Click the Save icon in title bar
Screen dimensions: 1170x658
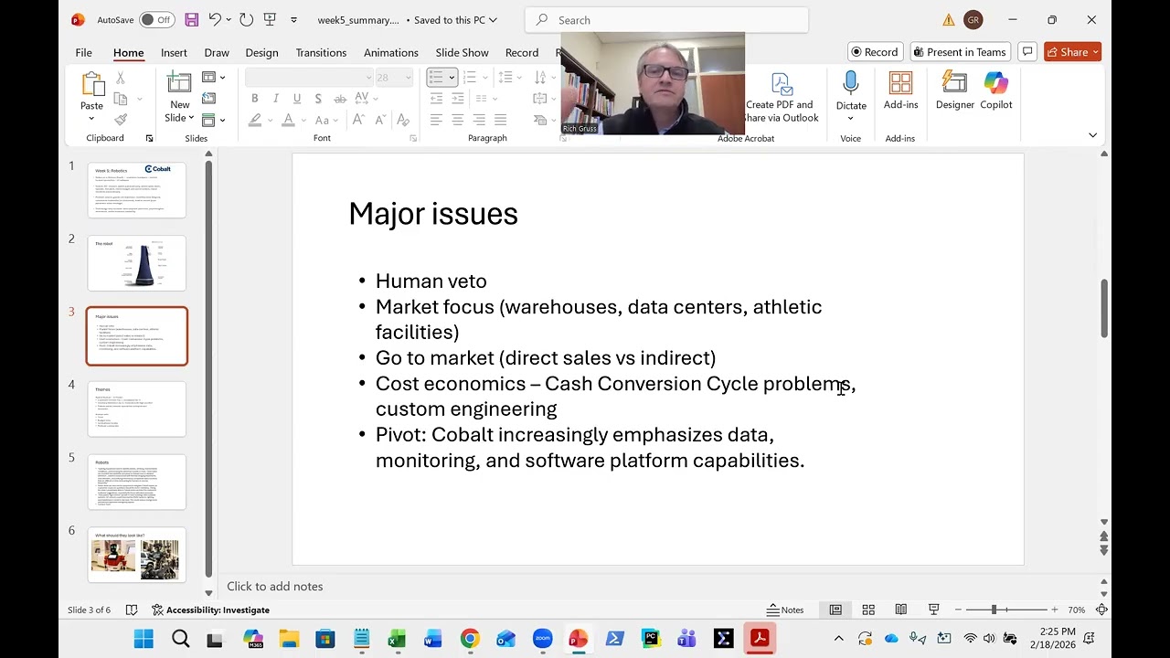tap(191, 19)
